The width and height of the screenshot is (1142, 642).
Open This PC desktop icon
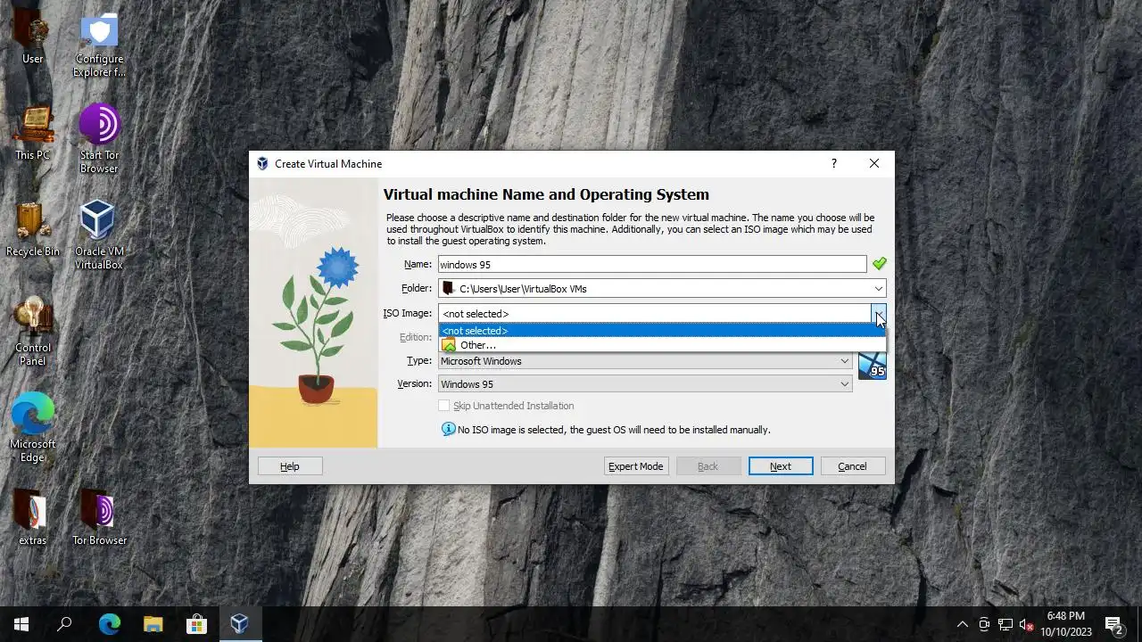[x=33, y=134]
